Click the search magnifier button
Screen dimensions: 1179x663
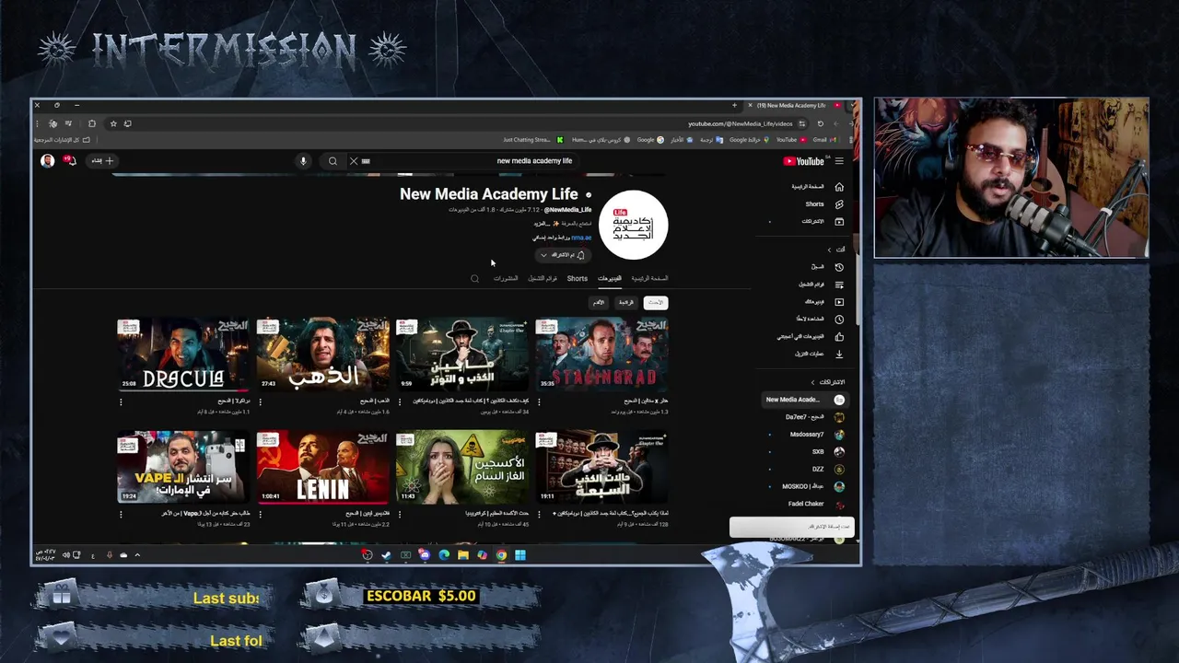(333, 161)
